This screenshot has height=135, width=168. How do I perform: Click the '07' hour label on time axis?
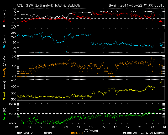(x=54, y=127)
